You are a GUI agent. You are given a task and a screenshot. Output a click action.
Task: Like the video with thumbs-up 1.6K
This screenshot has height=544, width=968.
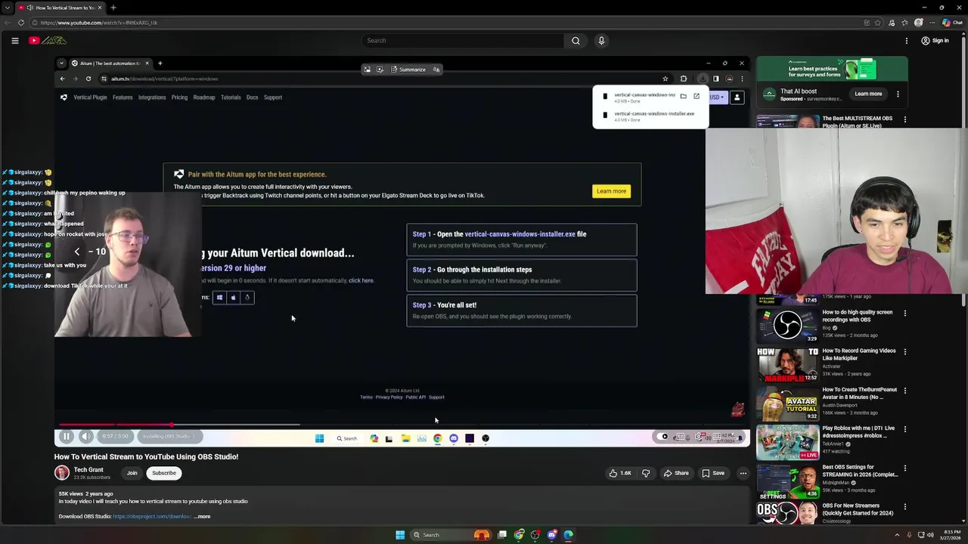click(x=620, y=473)
